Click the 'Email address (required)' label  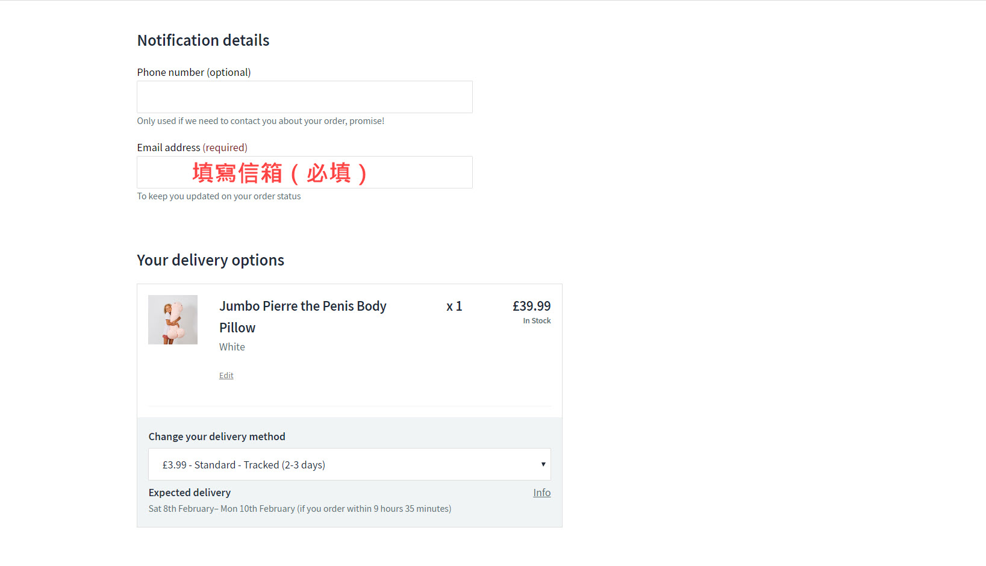click(x=192, y=148)
